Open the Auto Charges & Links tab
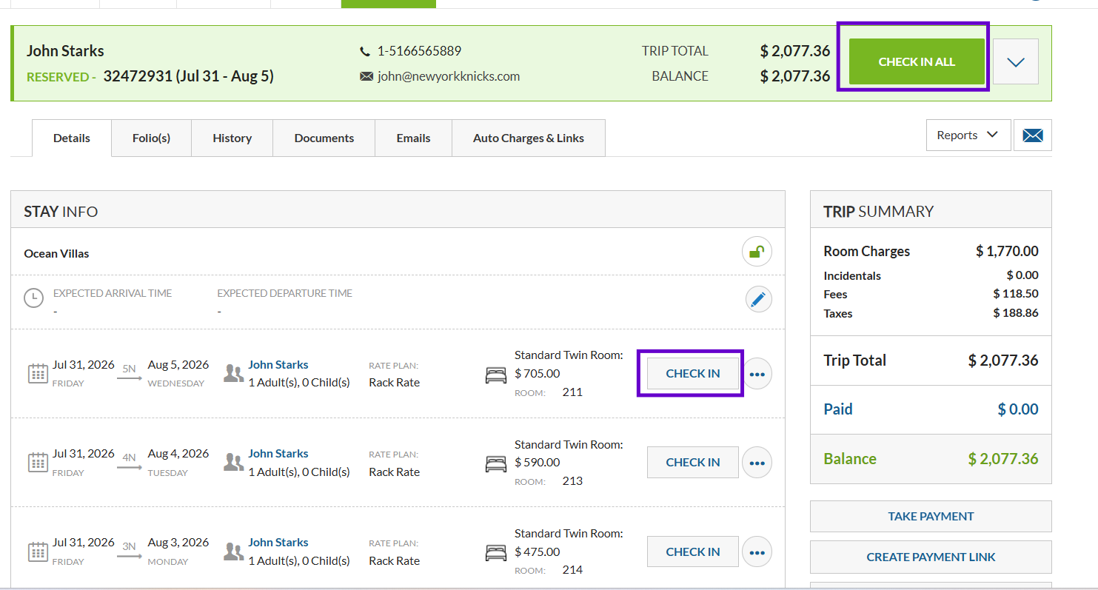Image resolution: width=1098 pixels, height=590 pixels. (x=529, y=138)
